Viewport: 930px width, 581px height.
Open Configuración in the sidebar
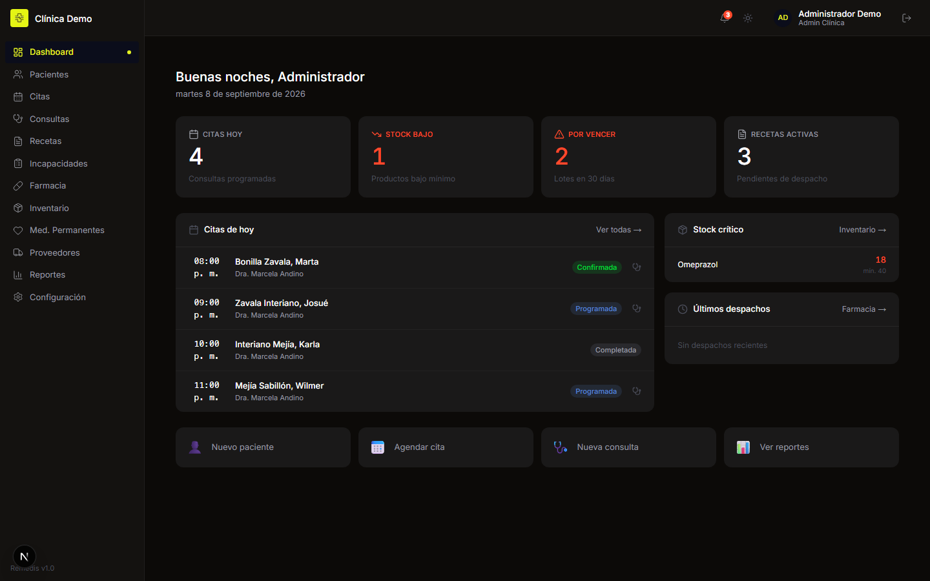click(x=72, y=297)
